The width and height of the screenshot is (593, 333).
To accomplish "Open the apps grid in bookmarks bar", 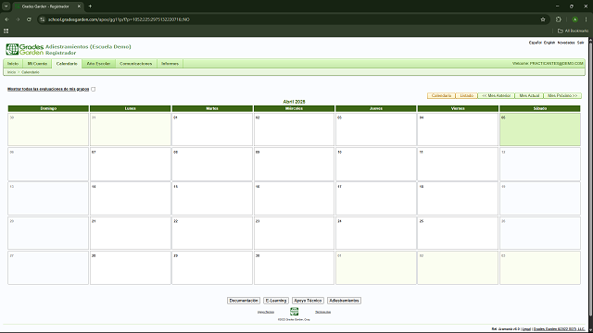I will (x=6, y=31).
